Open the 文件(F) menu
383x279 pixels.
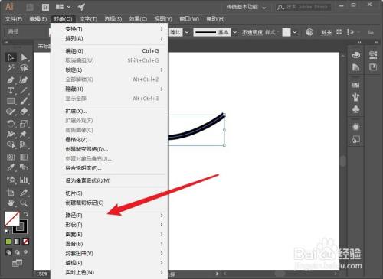14,19
